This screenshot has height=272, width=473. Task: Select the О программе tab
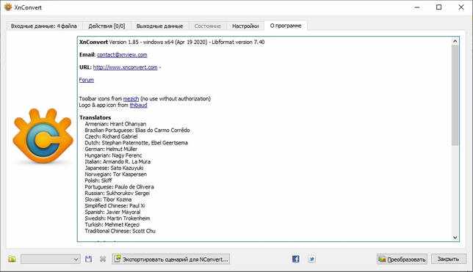pyautogui.click(x=286, y=26)
